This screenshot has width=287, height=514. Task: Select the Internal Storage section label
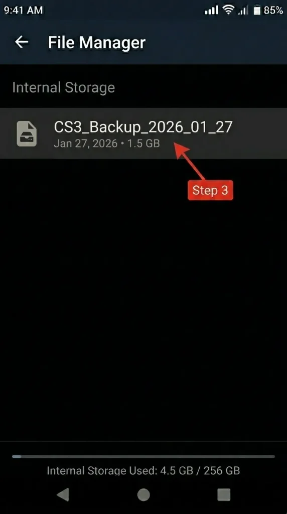click(x=64, y=87)
